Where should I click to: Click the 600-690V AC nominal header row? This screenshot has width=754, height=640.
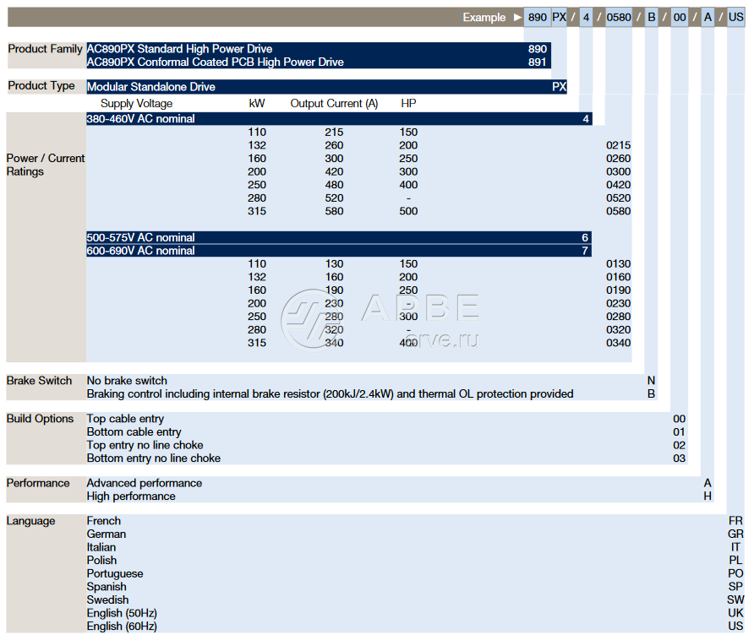tap(338, 251)
